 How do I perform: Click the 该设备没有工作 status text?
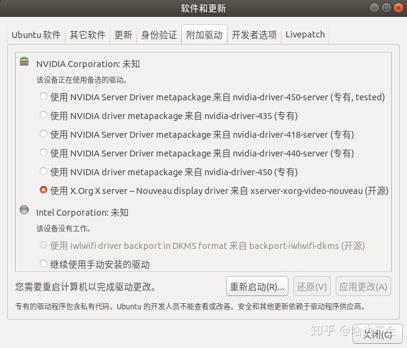click(x=63, y=228)
